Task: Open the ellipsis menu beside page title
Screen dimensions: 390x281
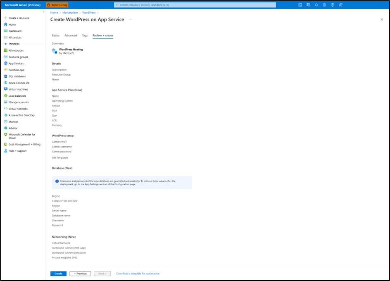Action: [x=130, y=19]
